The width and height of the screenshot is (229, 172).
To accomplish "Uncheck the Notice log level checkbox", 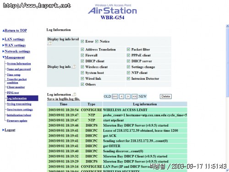I will [97, 41].
